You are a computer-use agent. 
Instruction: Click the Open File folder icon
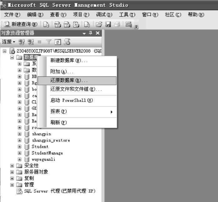tap(99, 24)
